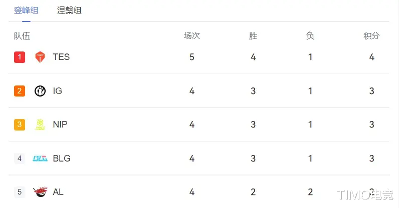Image resolution: width=399 pixels, height=208 pixels.
Task: Click the 场次 column header
Action: coord(192,36)
